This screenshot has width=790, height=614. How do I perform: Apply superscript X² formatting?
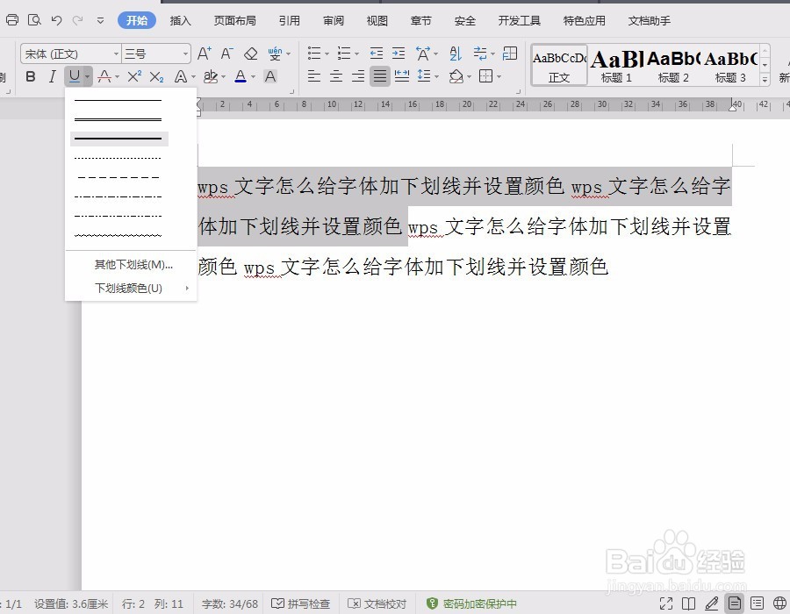134,76
